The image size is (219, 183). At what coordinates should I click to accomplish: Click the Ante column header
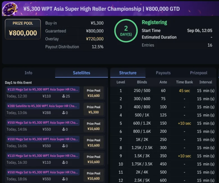coord(163,82)
